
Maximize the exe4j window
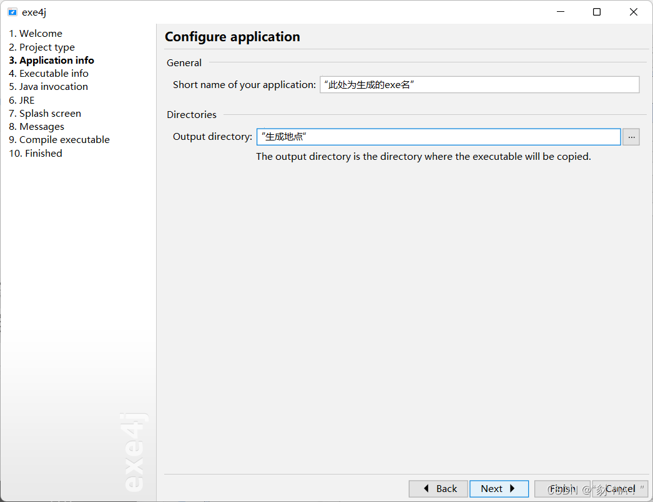coord(597,12)
